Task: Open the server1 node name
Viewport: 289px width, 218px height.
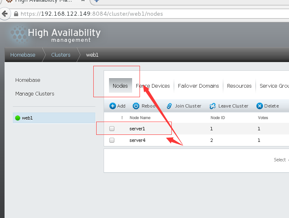Action: click(137, 129)
